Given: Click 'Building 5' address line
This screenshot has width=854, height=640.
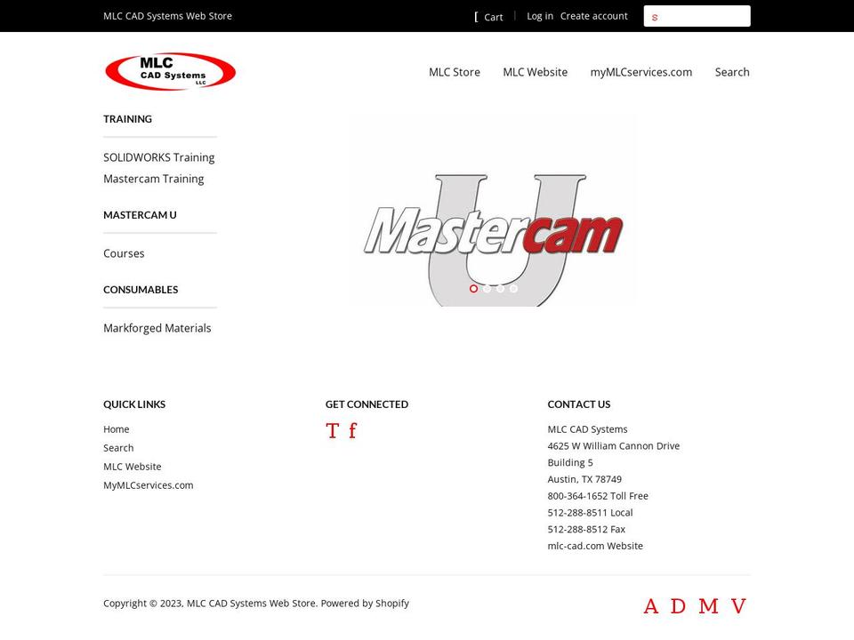Looking at the screenshot, I should point(570,462).
